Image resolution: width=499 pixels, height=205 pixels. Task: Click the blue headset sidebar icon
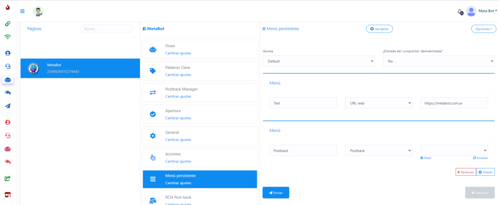click(x=8, y=66)
